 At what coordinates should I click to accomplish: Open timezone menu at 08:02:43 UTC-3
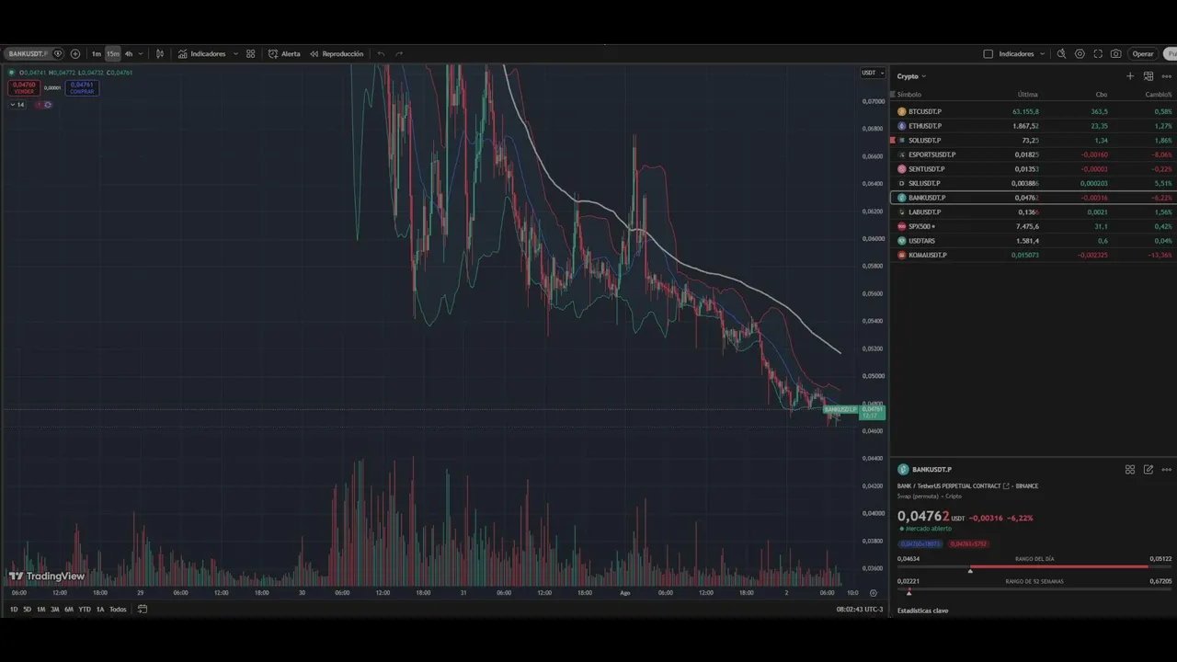click(859, 610)
